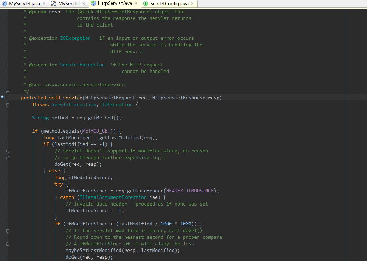Image resolution: width=367 pixels, height=261 pixels.
Task: Click the javax.servlet.Servlet#service @see reference
Action: 84,84
